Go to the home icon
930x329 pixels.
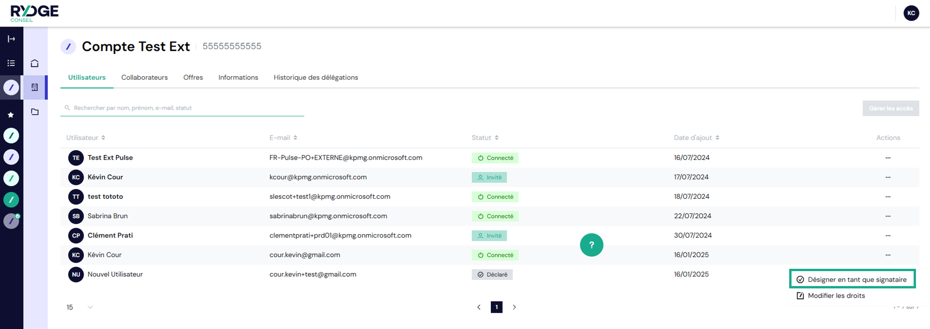click(35, 63)
